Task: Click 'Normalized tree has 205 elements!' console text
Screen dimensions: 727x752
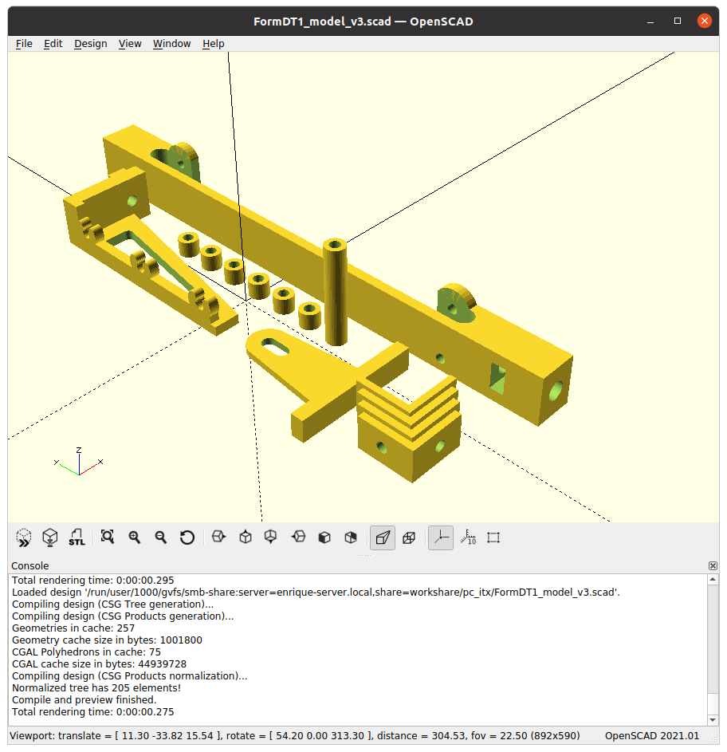Action: click(x=96, y=687)
